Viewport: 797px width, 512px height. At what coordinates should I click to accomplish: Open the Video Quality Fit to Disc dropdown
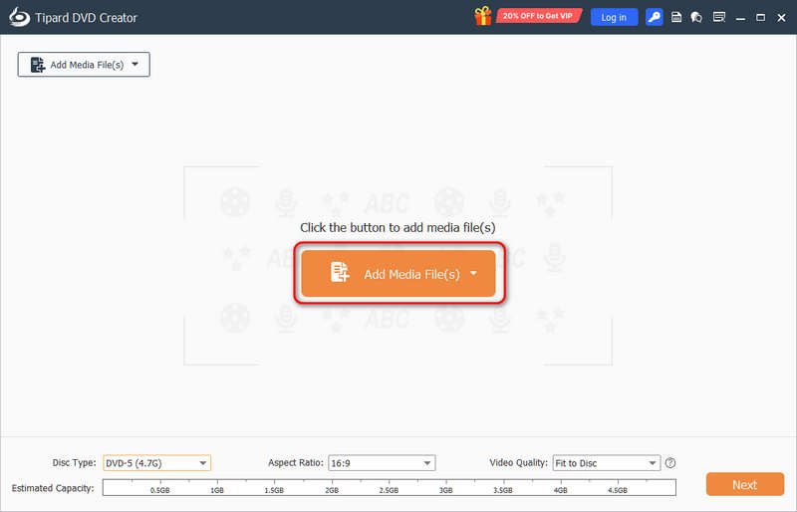tap(607, 463)
